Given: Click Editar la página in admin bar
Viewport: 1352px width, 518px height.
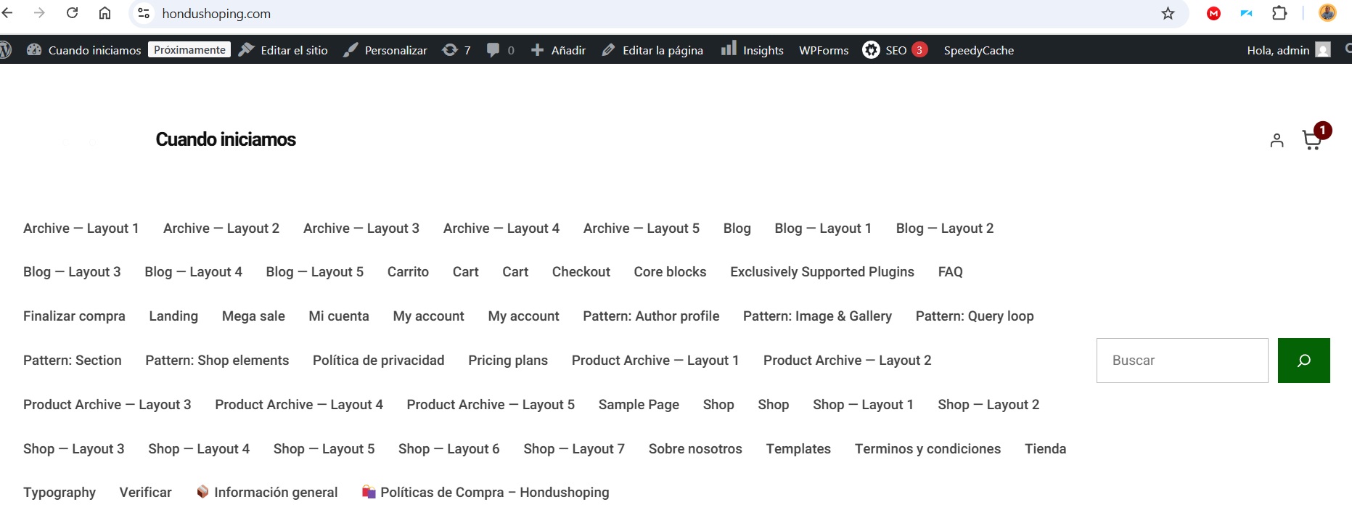Looking at the screenshot, I should coord(652,50).
